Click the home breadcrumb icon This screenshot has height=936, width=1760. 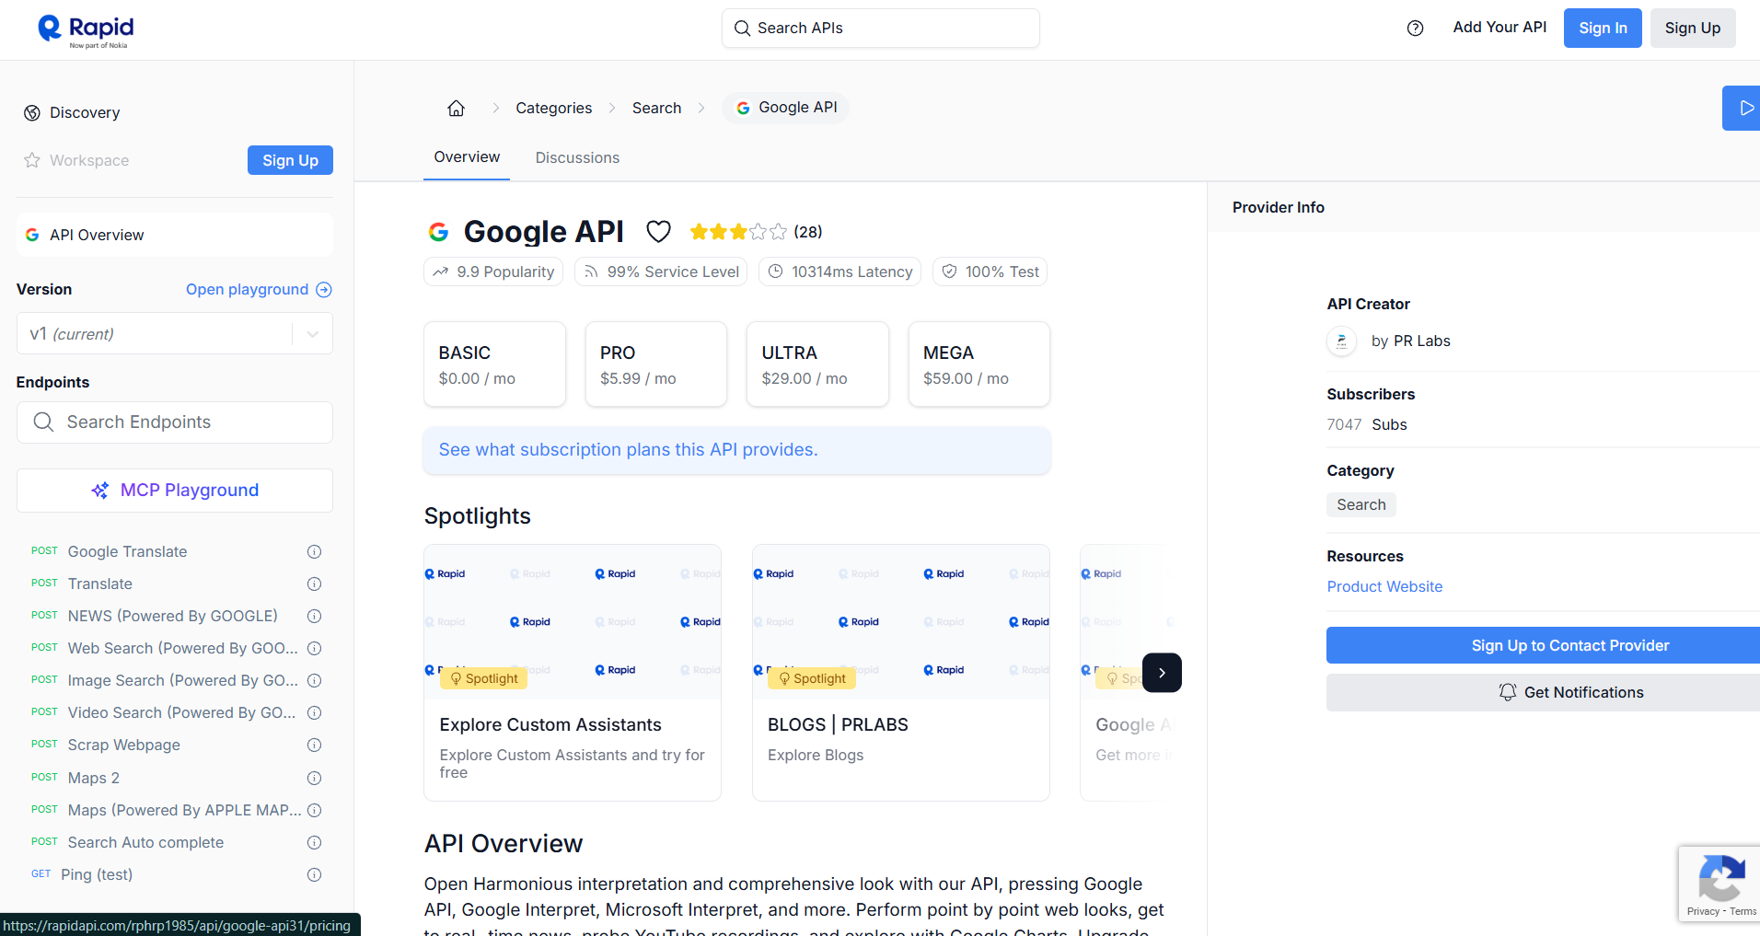456,108
